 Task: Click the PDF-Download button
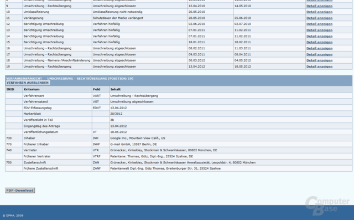click(20, 191)
